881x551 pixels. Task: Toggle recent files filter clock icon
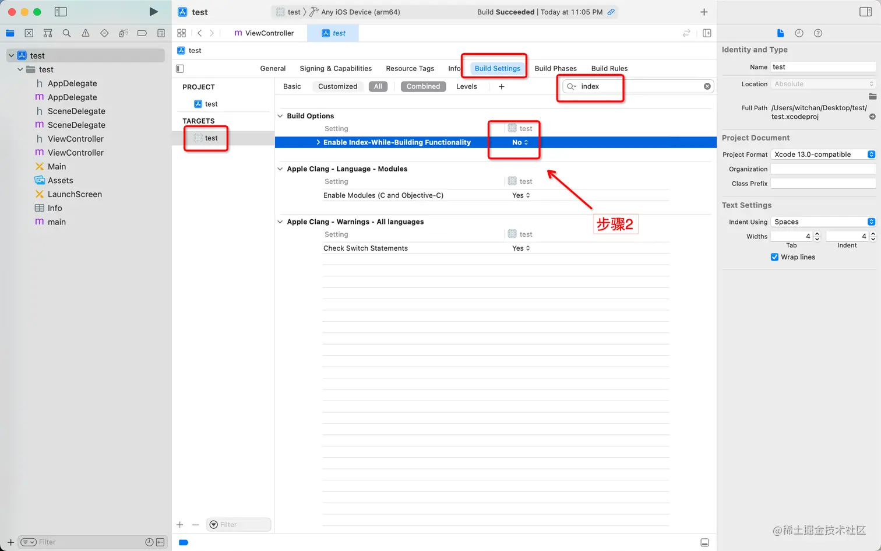[x=149, y=542]
